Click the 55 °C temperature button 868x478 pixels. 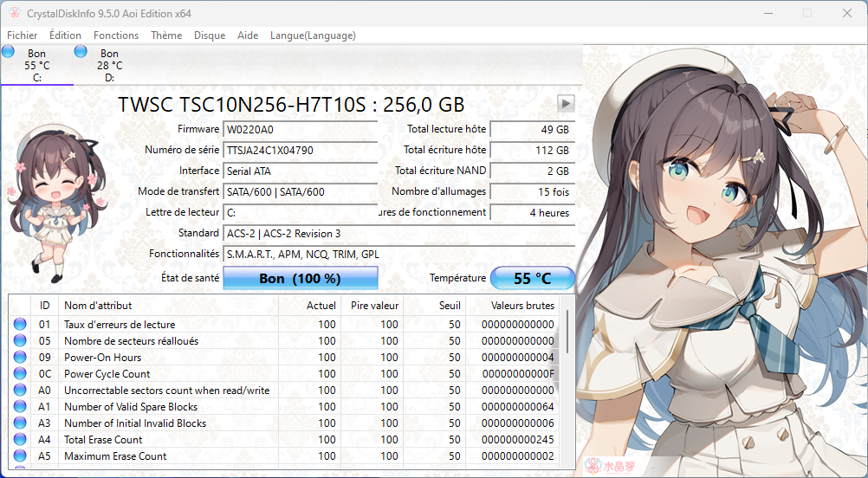point(533,278)
